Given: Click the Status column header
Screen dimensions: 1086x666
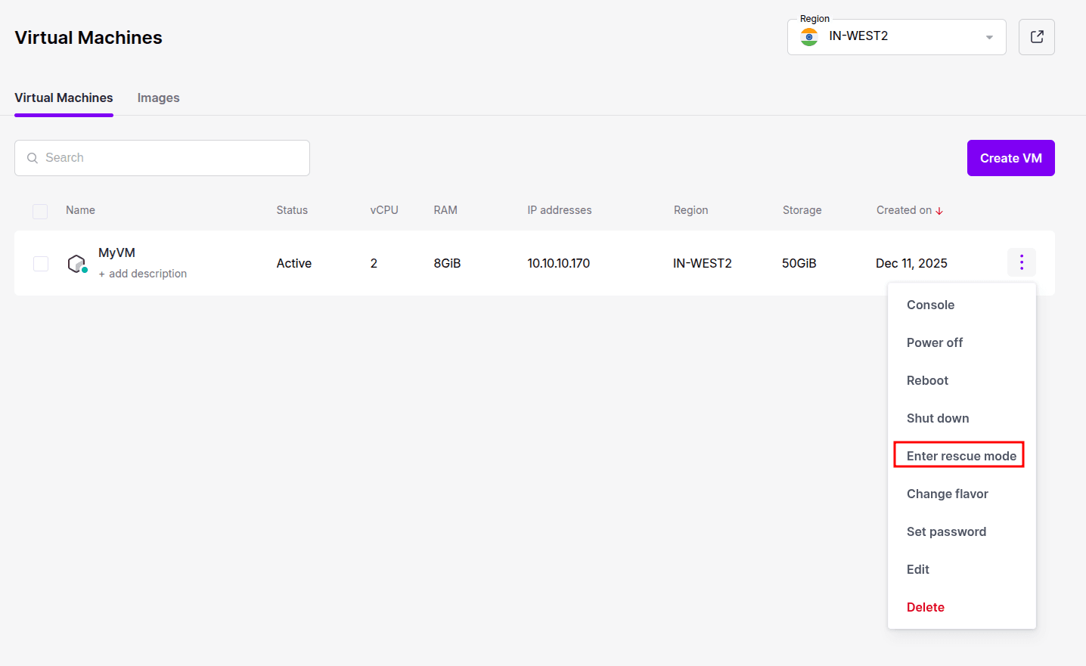Looking at the screenshot, I should (292, 210).
